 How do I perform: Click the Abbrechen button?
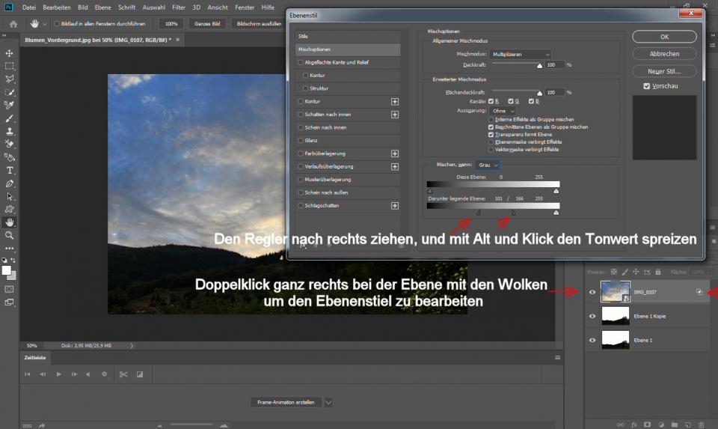point(664,54)
